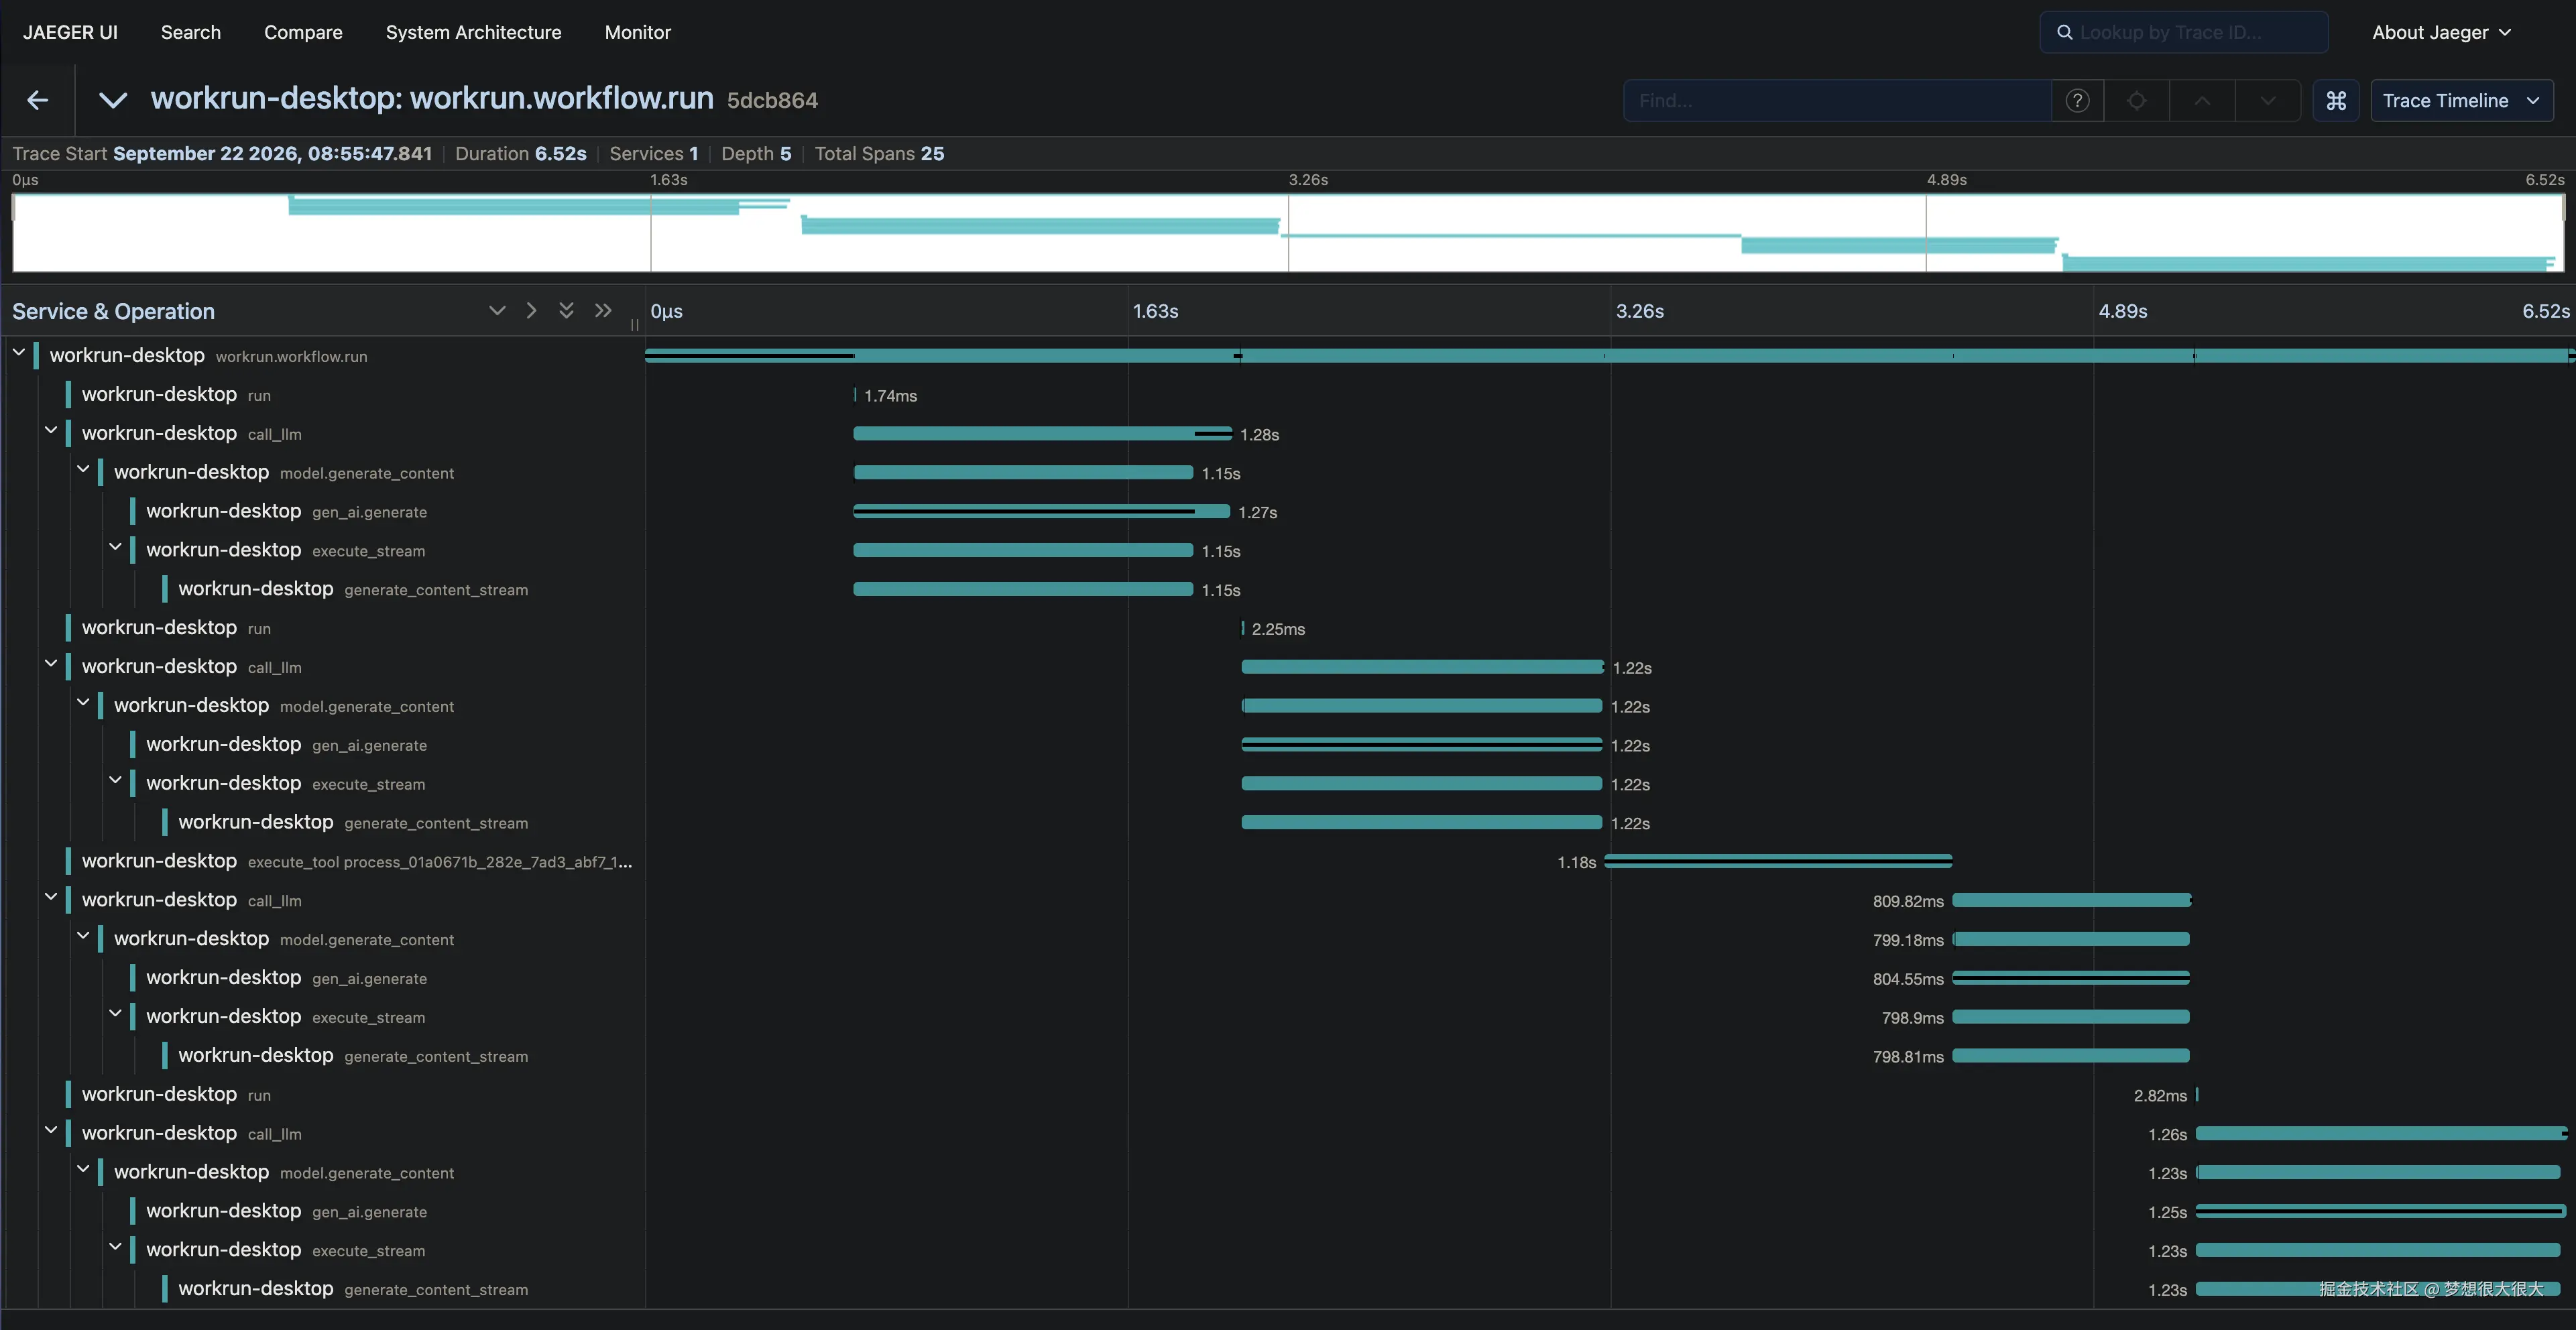Click the call_llm span bar labeled 809.82ms
2576x1330 pixels.
(x=2071, y=900)
